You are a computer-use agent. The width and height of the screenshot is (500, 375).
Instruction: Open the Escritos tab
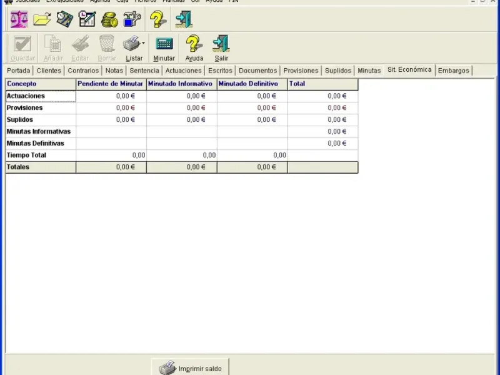(220, 71)
